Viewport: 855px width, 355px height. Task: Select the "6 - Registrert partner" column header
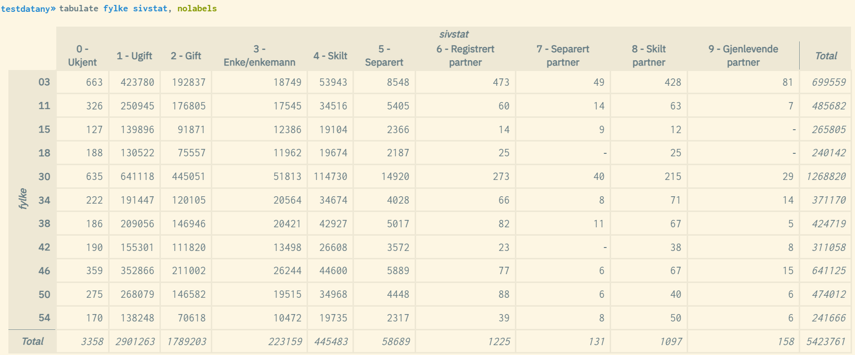click(x=465, y=56)
